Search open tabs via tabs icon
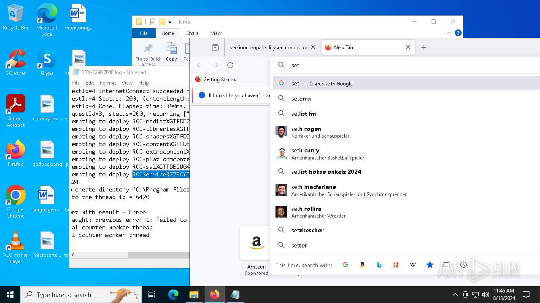 point(446,265)
